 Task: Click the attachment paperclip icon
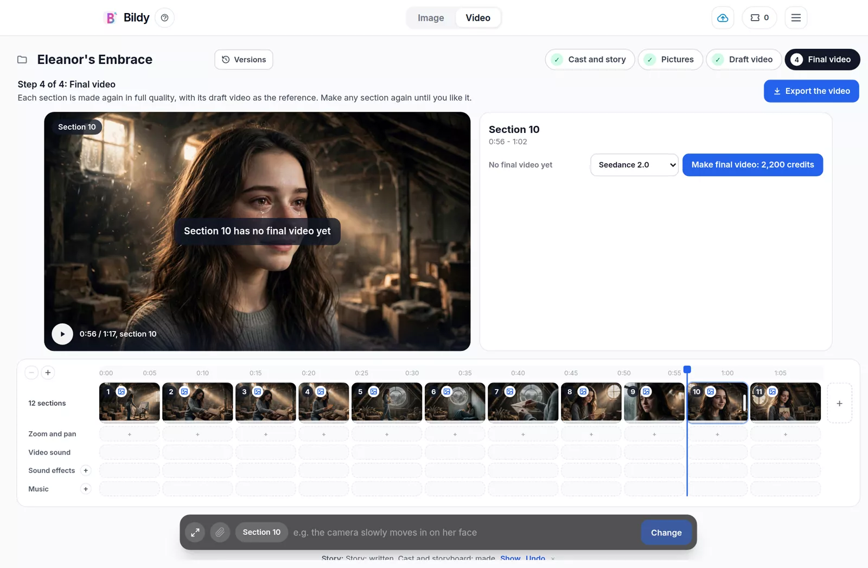220,533
